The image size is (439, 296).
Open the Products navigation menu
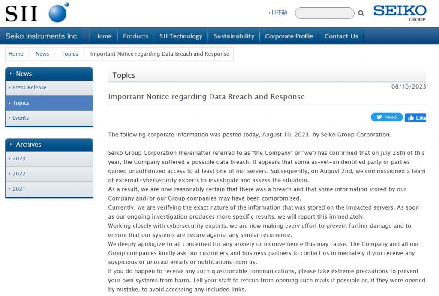[135, 36]
